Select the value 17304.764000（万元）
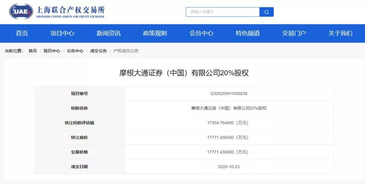The width and height of the screenshot is (365, 184). 228,123
